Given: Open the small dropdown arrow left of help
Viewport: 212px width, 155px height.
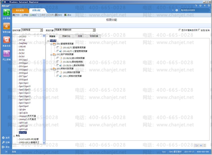Looking at the screenshot, I should 173,10.
